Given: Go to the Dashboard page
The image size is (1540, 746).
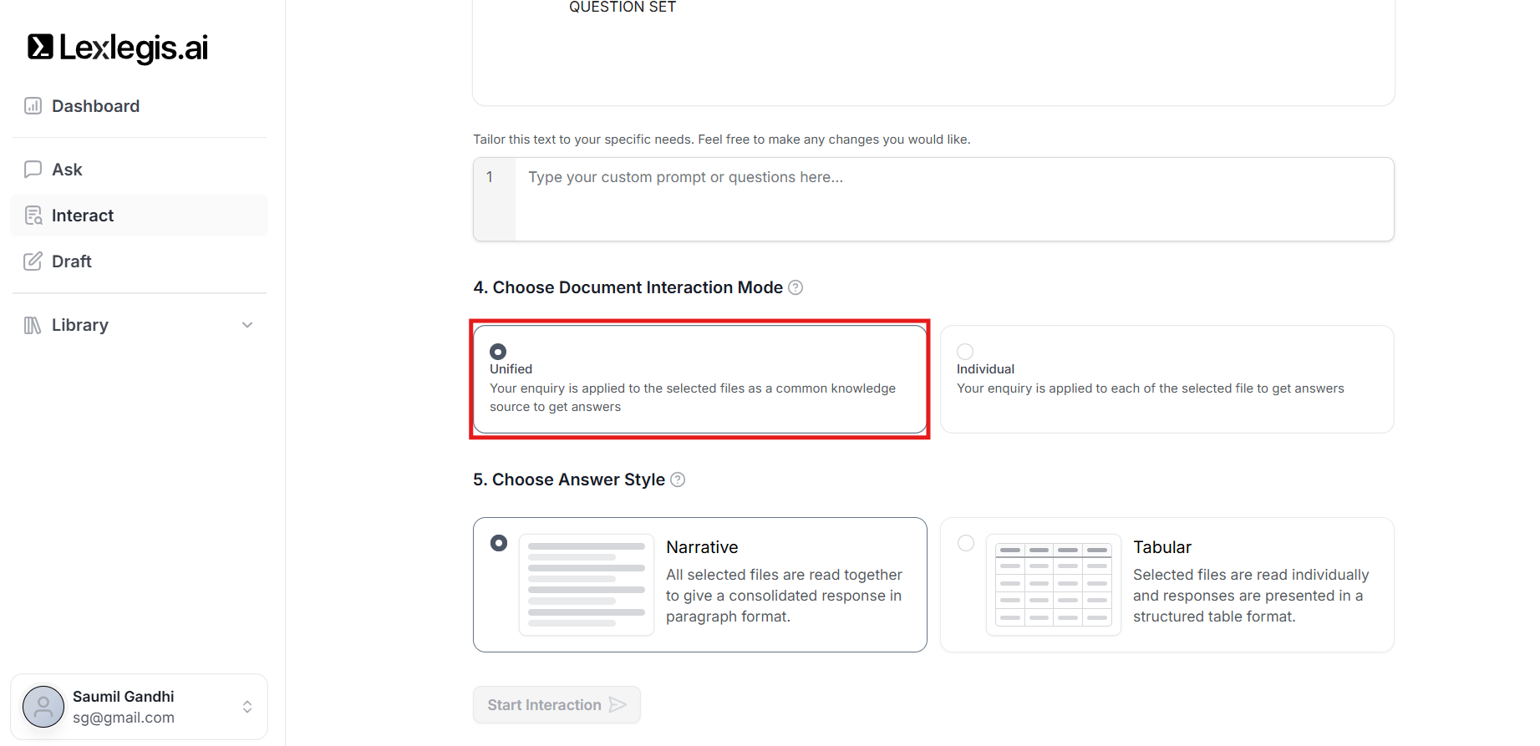Looking at the screenshot, I should (x=95, y=106).
